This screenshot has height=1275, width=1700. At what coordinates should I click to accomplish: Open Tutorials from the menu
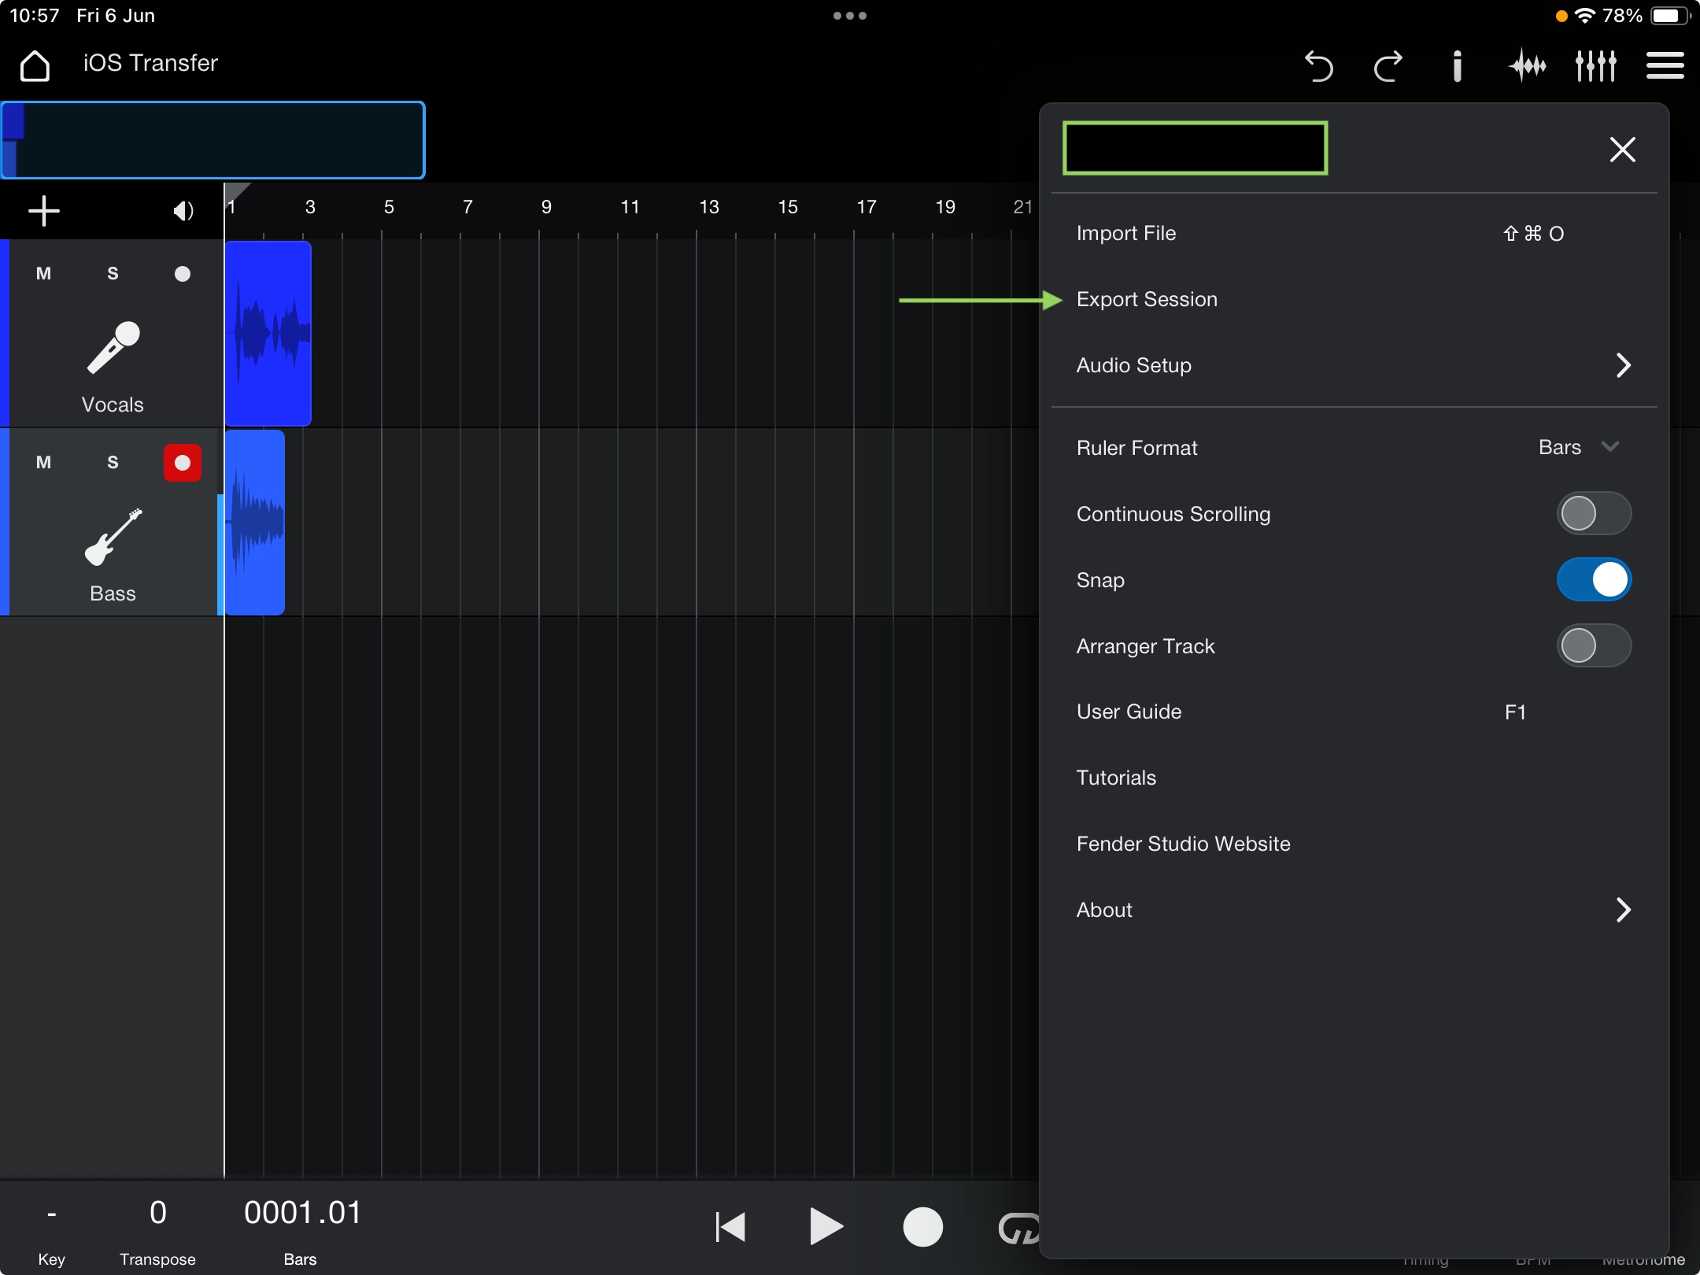point(1354,778)
